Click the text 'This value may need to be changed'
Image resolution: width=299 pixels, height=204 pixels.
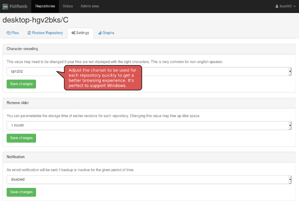click(35, 62)
